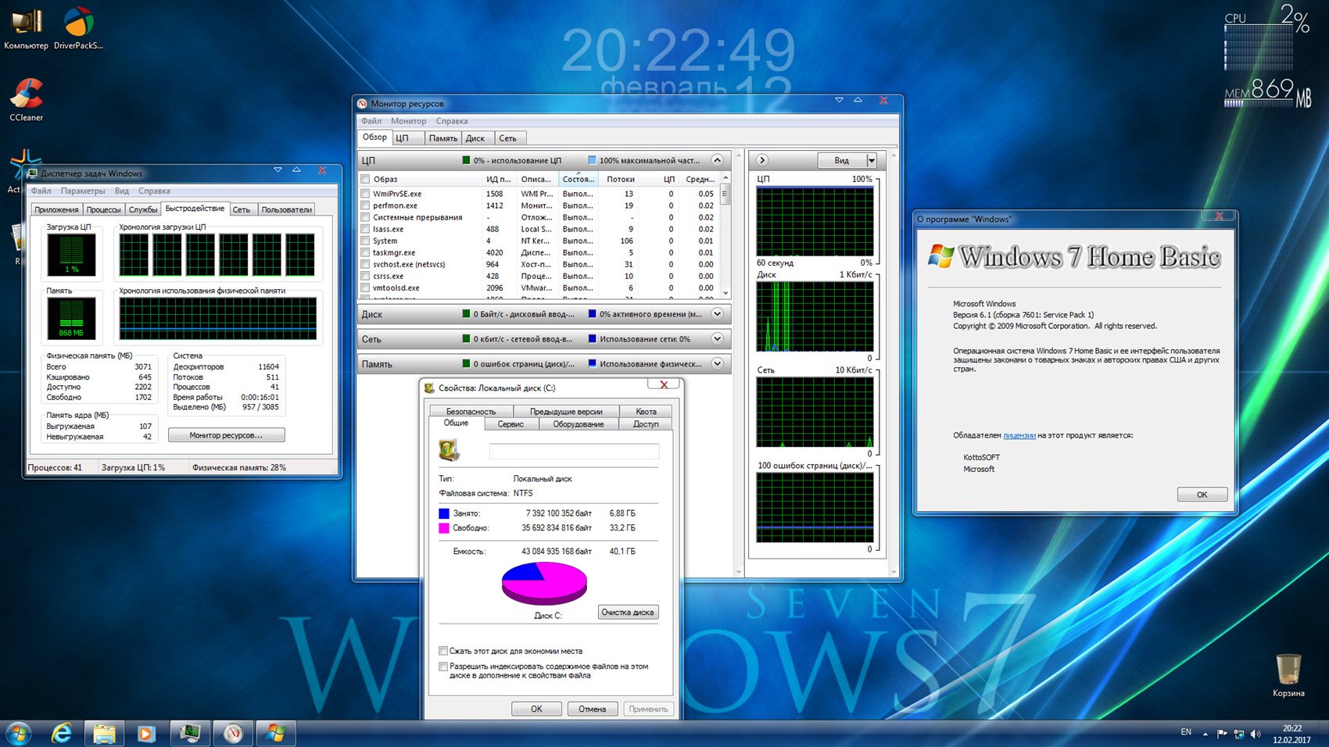Viewport: 1329px width, 747px height.
Task: Click Task Manager title bar icon
Action: 32,173
